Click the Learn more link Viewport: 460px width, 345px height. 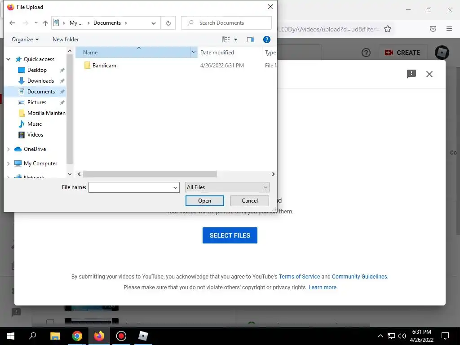323,287
